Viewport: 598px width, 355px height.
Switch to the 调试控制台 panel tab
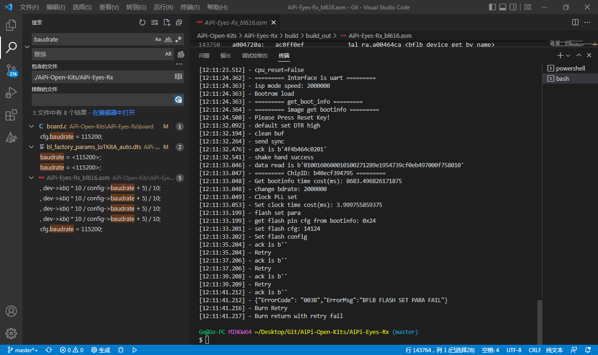pos(255,56)
